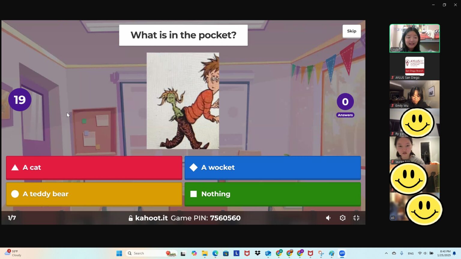
Task: Open Snipping Tool from the taskbar
Action: click(321, 253)
